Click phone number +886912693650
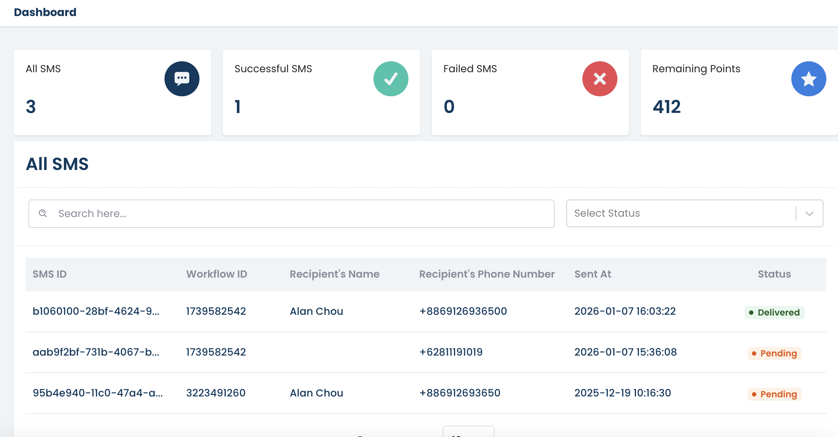The height and width of the screenshot is (437, 838). (460, 393)
